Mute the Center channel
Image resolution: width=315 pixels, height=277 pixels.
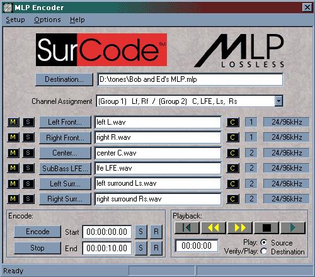tap(13, 153)
